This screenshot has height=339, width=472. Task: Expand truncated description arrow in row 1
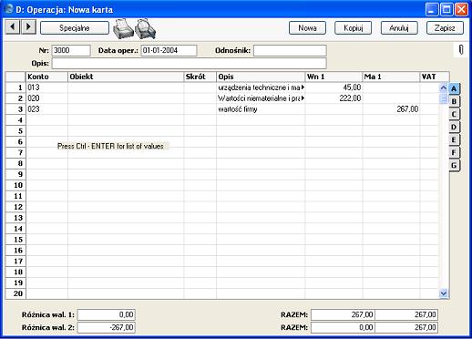(x=303, y=87)
